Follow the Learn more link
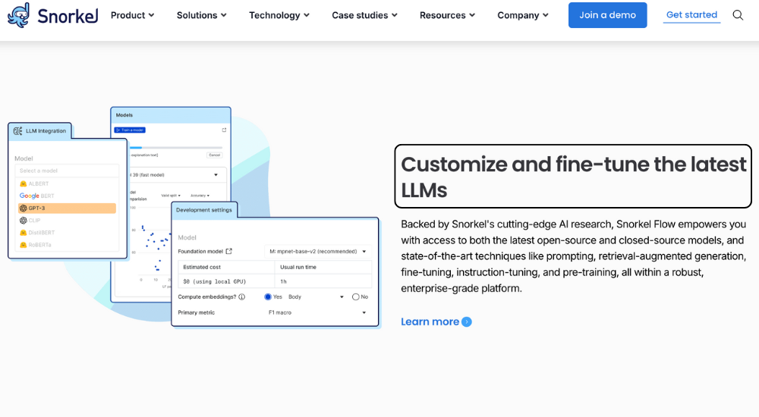The width and height of the screenshot is (759, 417). tap(436, 321)
